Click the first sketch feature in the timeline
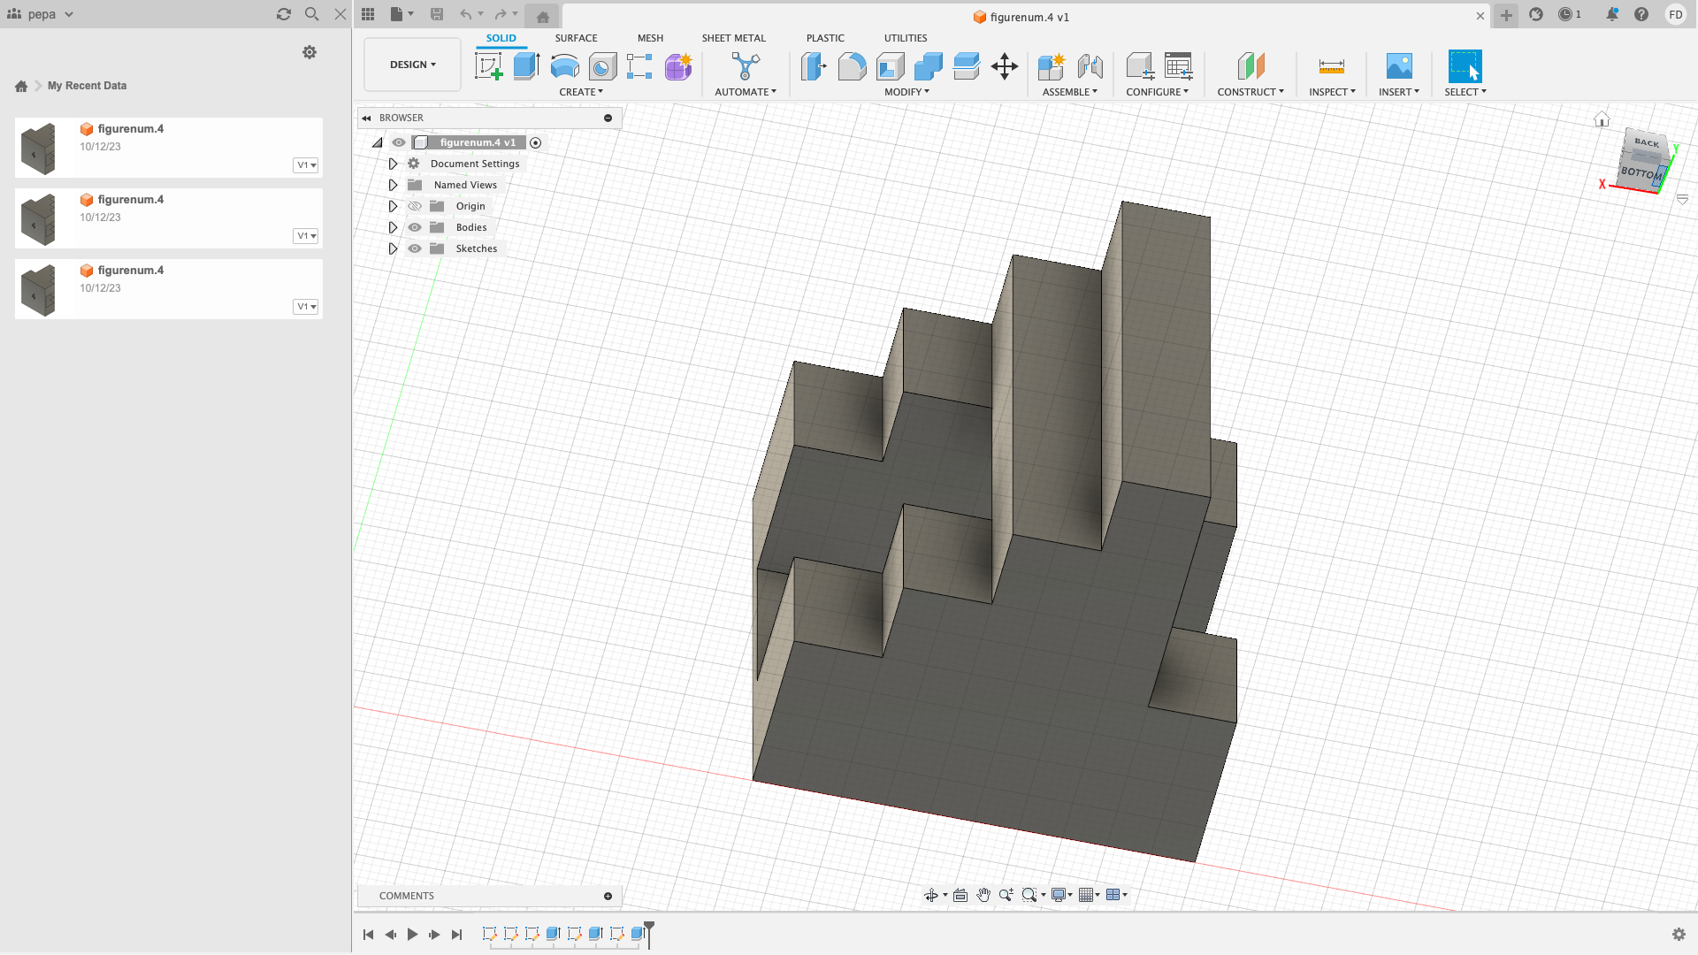The image size is (1698, 955). pyautogui.click(x=489, y=934)
